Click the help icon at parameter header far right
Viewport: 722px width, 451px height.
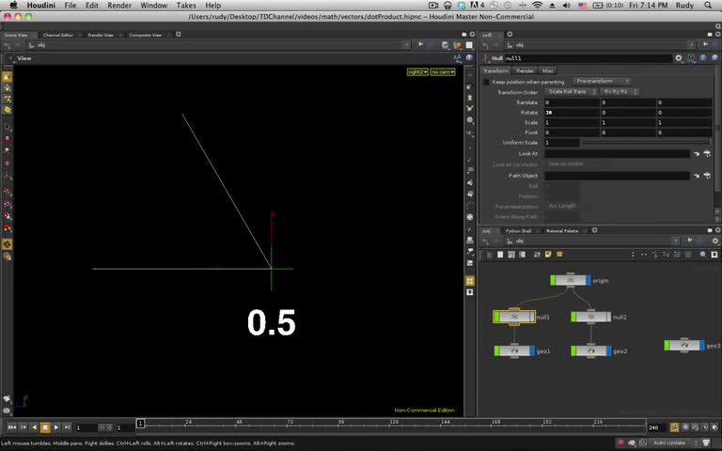pyautogui.click(x=714, y=58)
